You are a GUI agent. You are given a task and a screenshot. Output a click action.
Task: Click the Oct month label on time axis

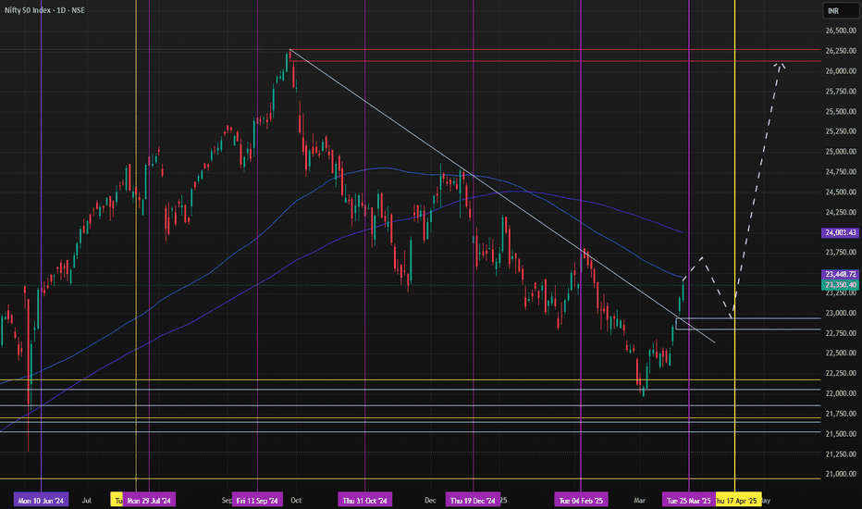click(x=296, y=500)
